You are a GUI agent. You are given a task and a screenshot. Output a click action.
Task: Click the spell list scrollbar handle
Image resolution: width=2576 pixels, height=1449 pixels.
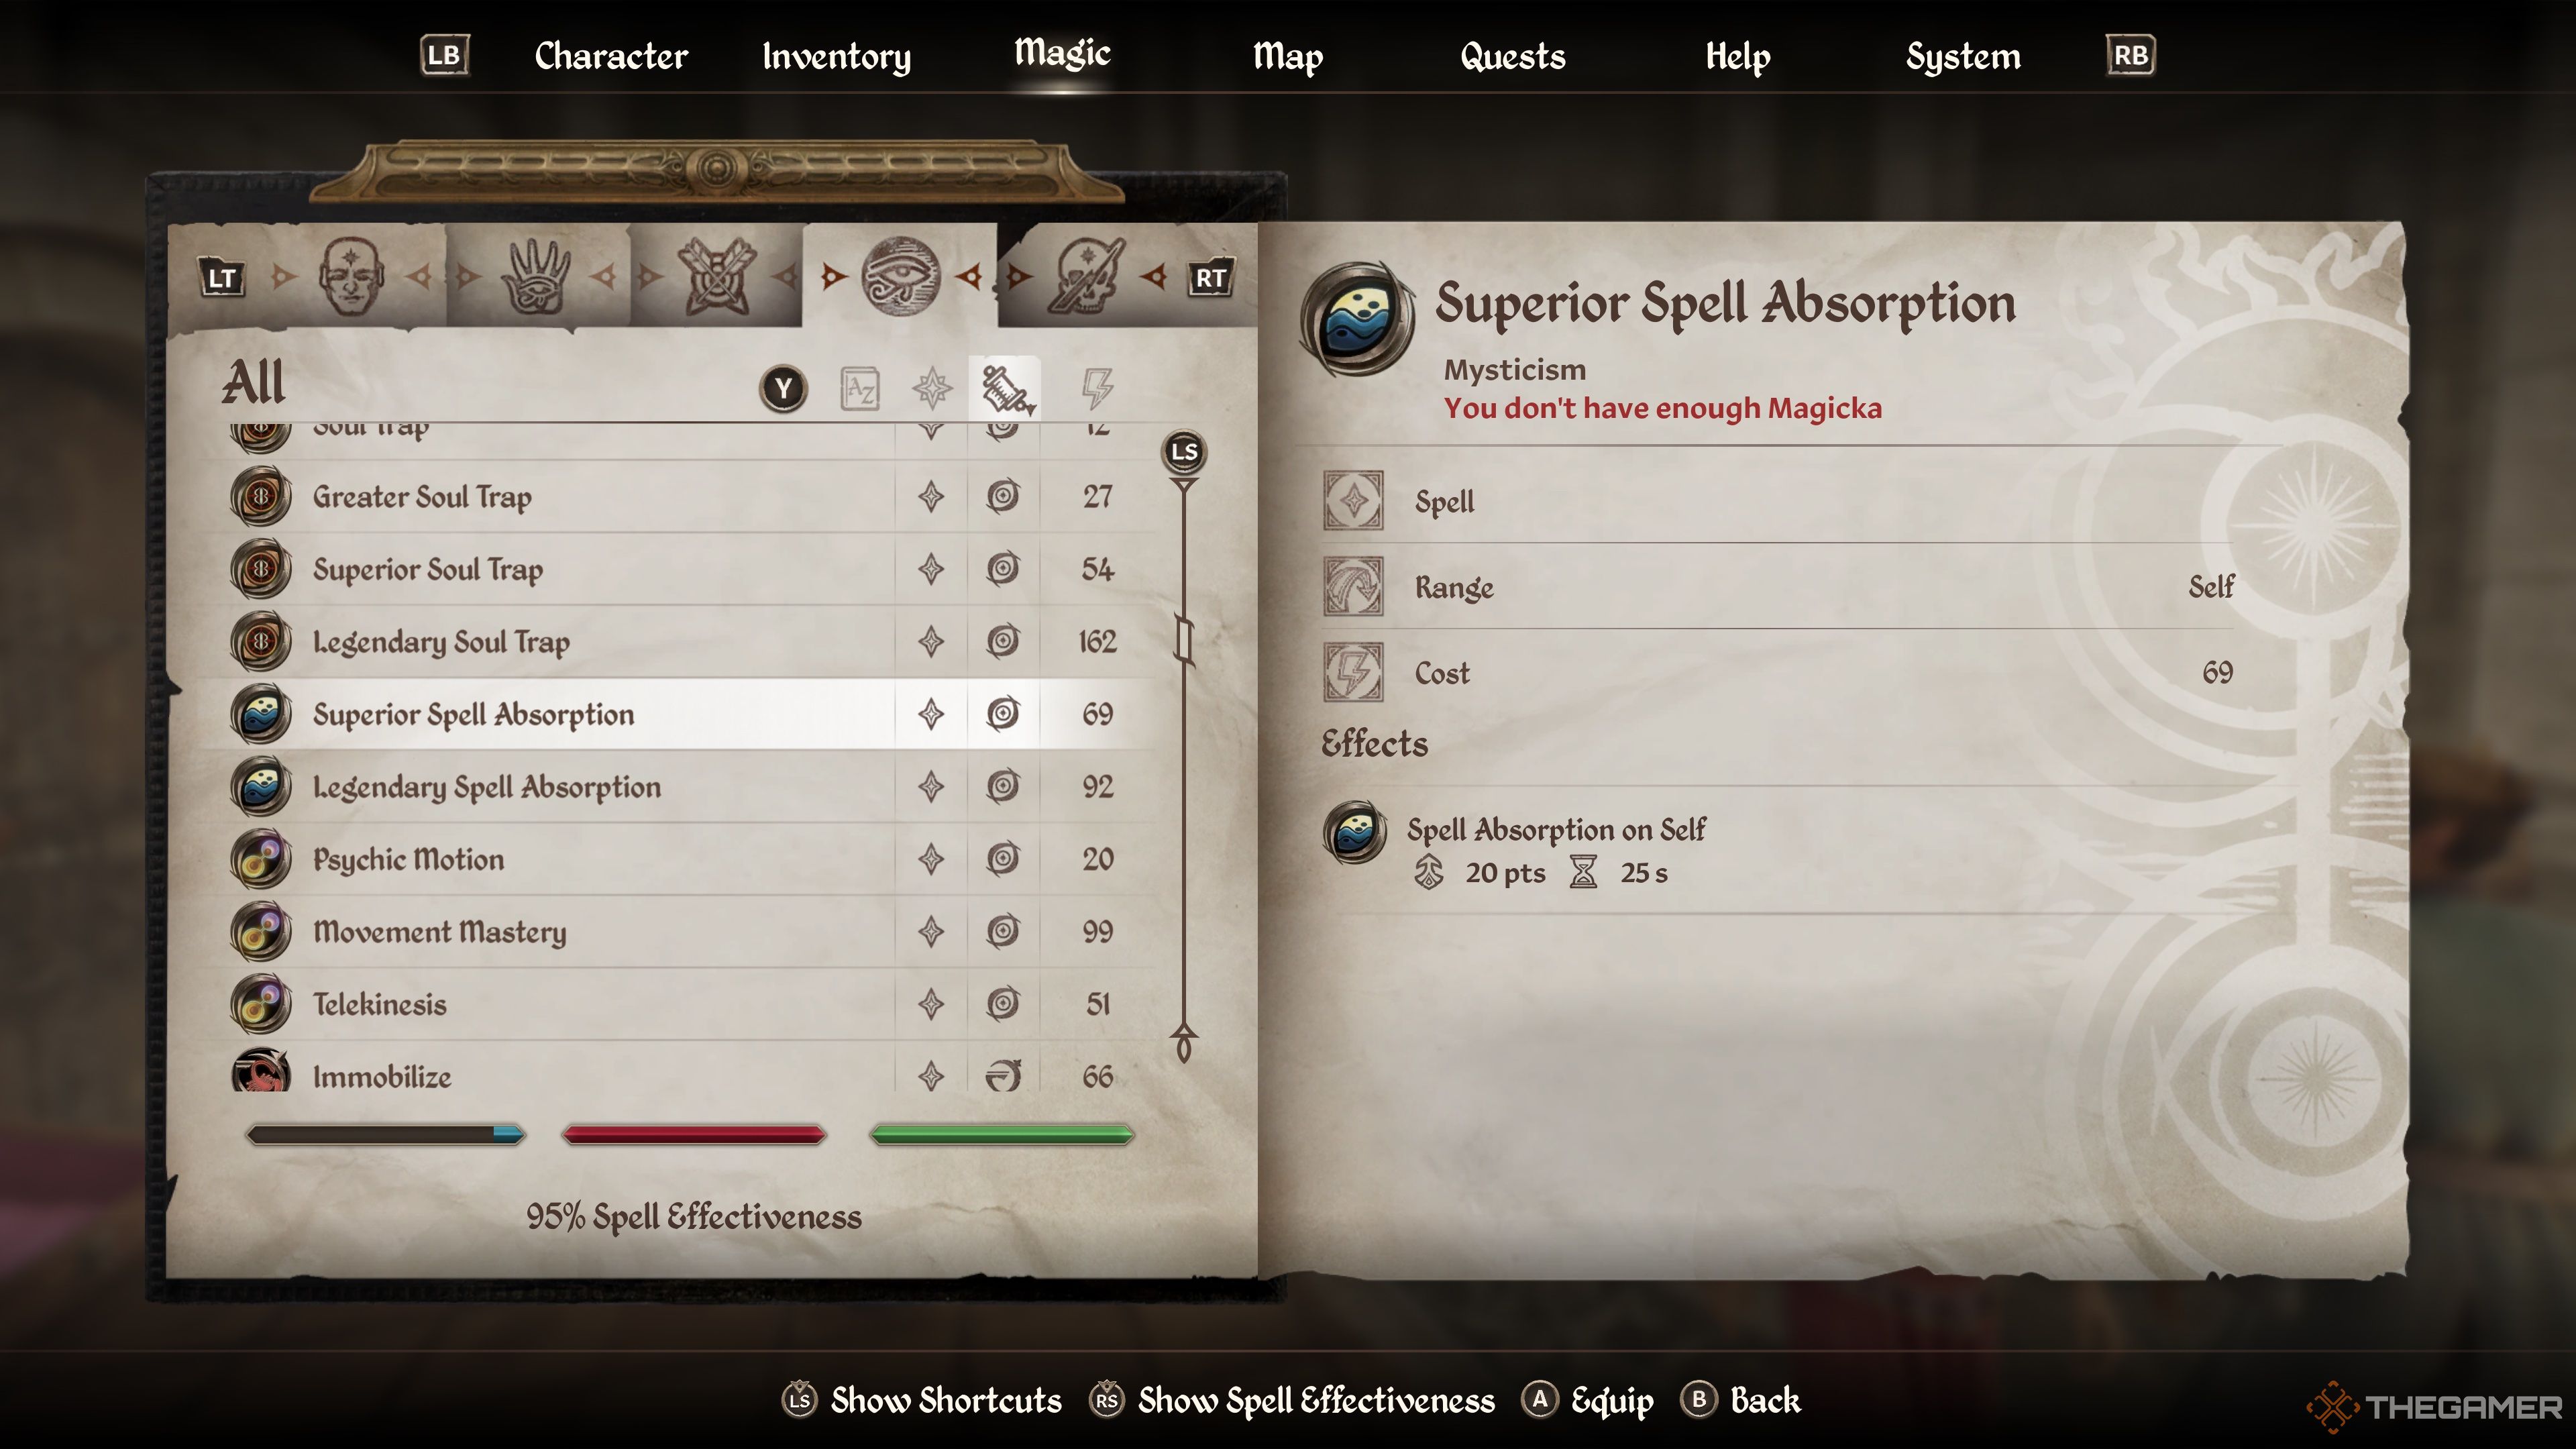click(1184, 640)
